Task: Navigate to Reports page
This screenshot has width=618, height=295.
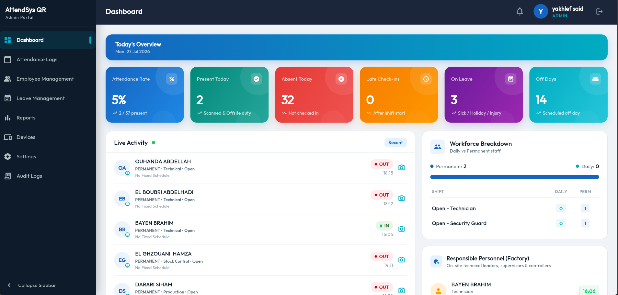Action: point(48,118)
